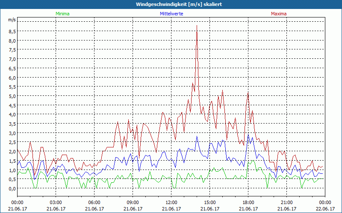Image resolution: width=342 pixels, height=213 pixels.
Task: Select the 09:00 time axis marker
Action: pos(133,202)
